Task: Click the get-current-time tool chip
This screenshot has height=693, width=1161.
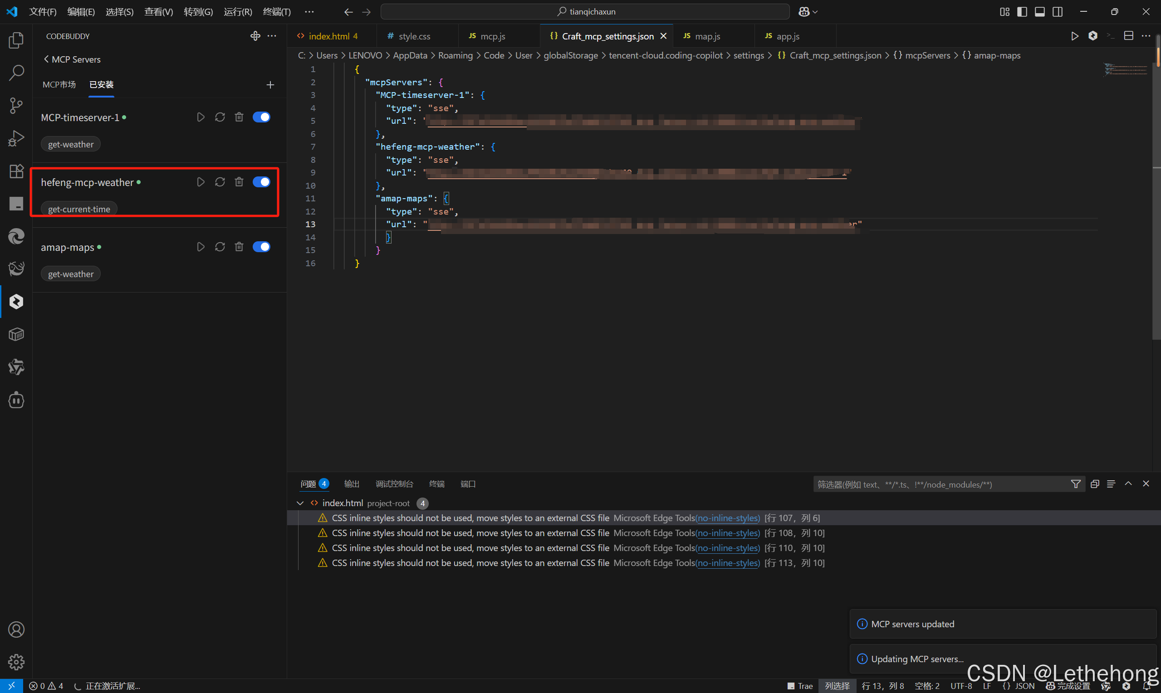Action: pyautogui.click(x=79, y=209)
